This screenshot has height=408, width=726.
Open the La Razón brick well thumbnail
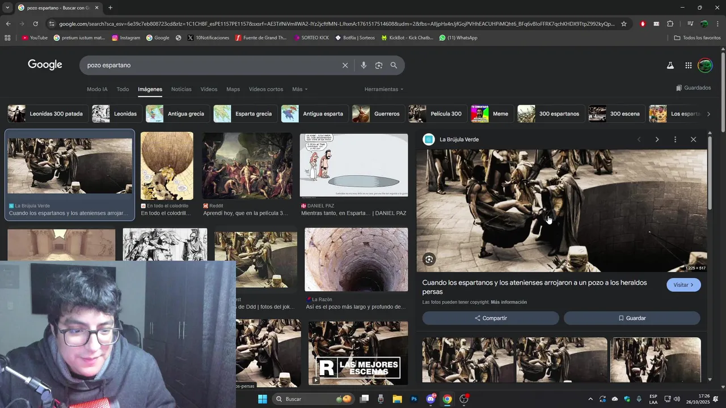tap(356, 260)
